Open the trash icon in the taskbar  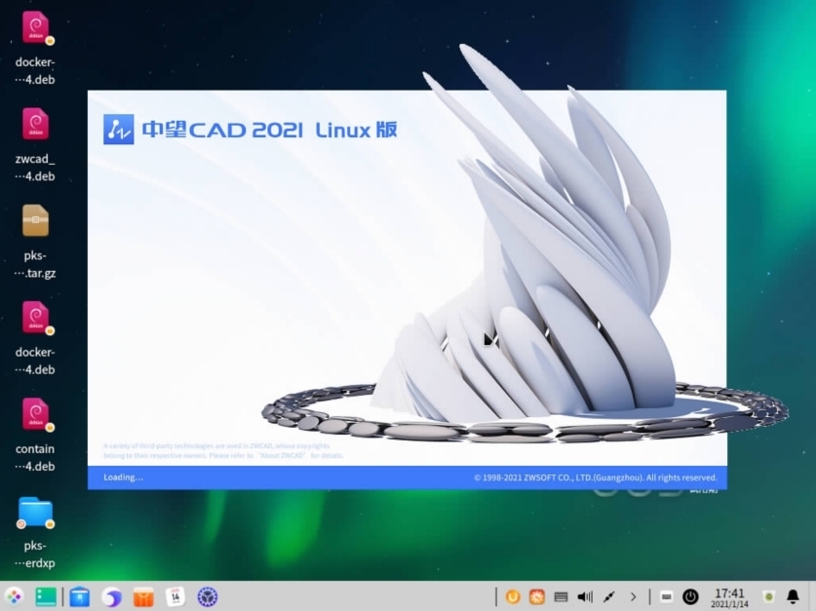coord(768,597)
